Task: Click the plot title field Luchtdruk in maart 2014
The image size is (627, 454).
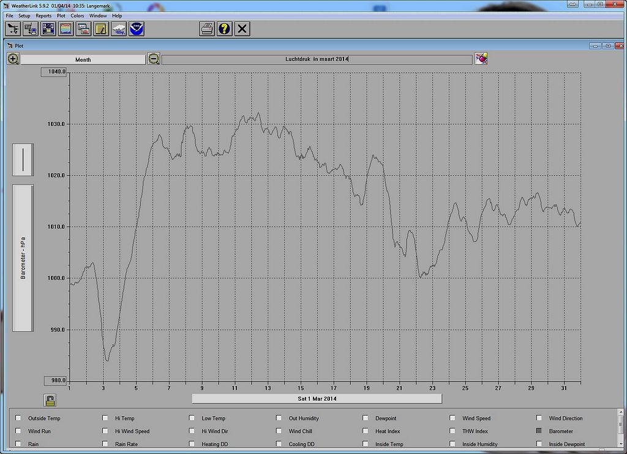Action: tap(317, 59)
